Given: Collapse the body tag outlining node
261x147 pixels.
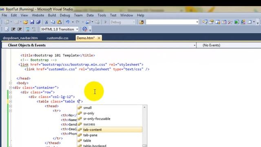Looking at the screenshot, I should (x=11, y=83).
